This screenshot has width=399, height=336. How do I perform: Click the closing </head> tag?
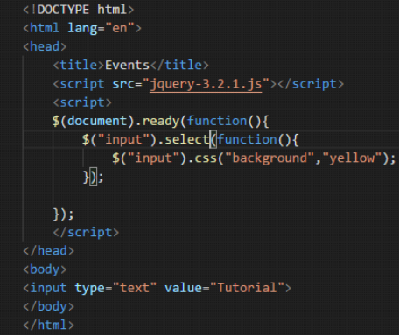(49, 251)
